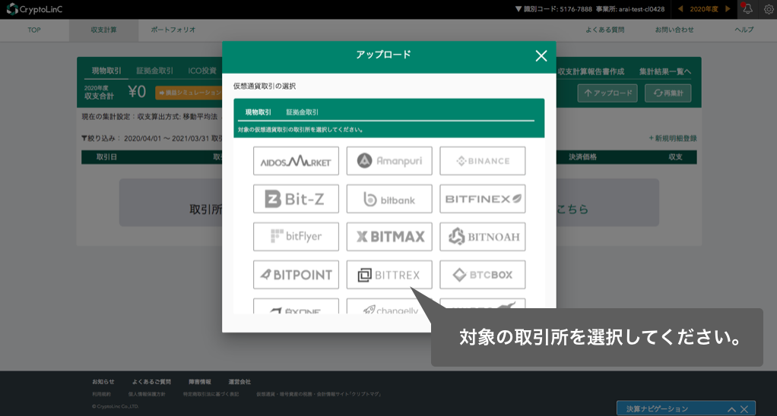Switch to 現物取引 tab in upload dialog
The image size is (777, 416).
(x=258, y=112)
